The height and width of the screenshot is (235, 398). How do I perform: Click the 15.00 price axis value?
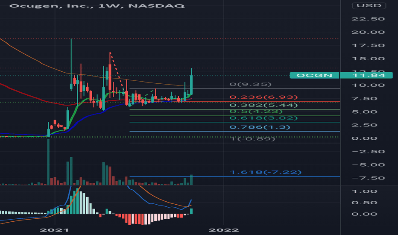point(368,59)
